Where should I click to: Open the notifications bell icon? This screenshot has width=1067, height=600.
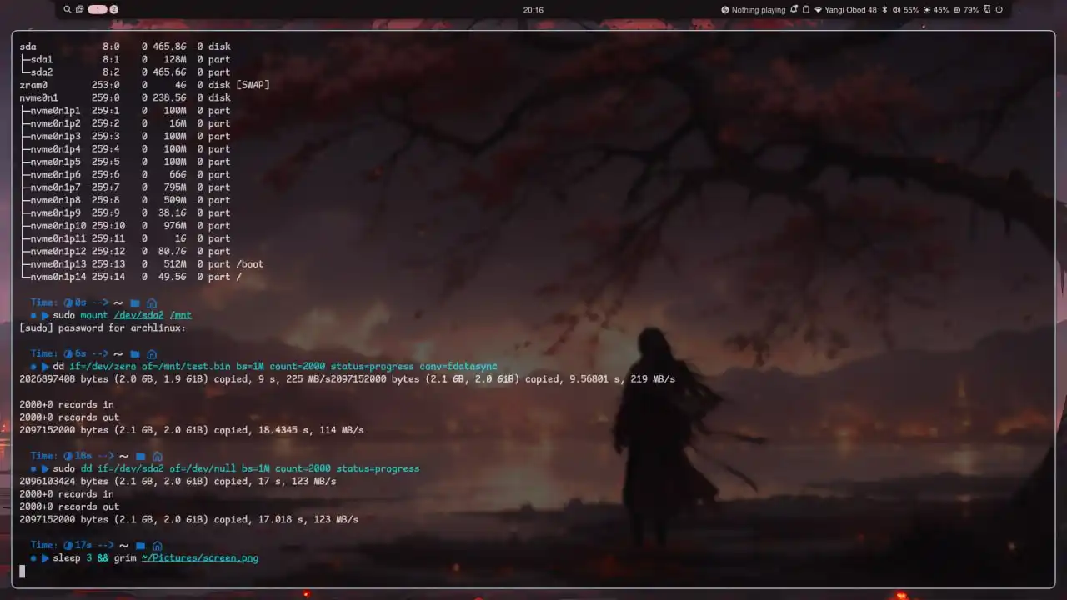[x=794, y=10]
